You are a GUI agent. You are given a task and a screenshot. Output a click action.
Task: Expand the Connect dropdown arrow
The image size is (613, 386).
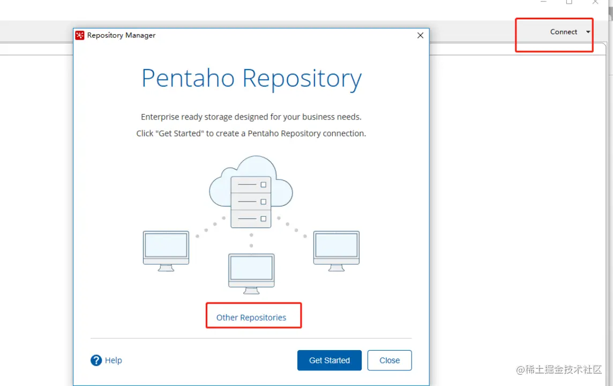click(x=588, y=32)
